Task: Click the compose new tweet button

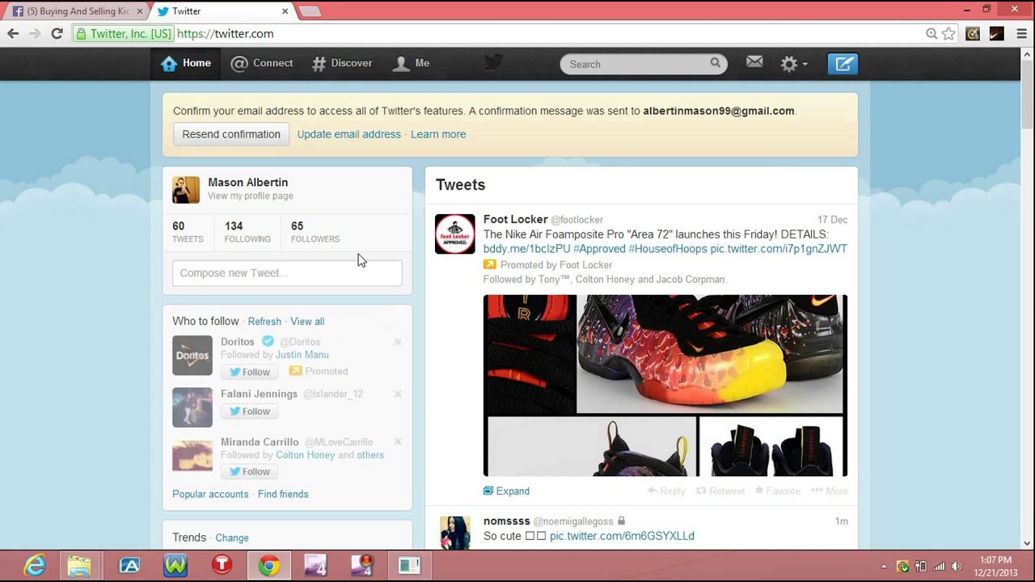Action: (843, 64)
